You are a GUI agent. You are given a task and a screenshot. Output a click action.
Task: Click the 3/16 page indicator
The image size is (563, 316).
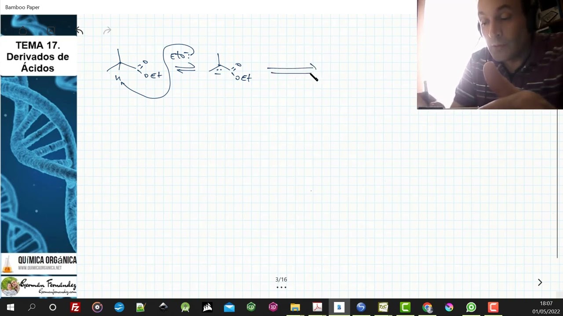click(281, 280)
